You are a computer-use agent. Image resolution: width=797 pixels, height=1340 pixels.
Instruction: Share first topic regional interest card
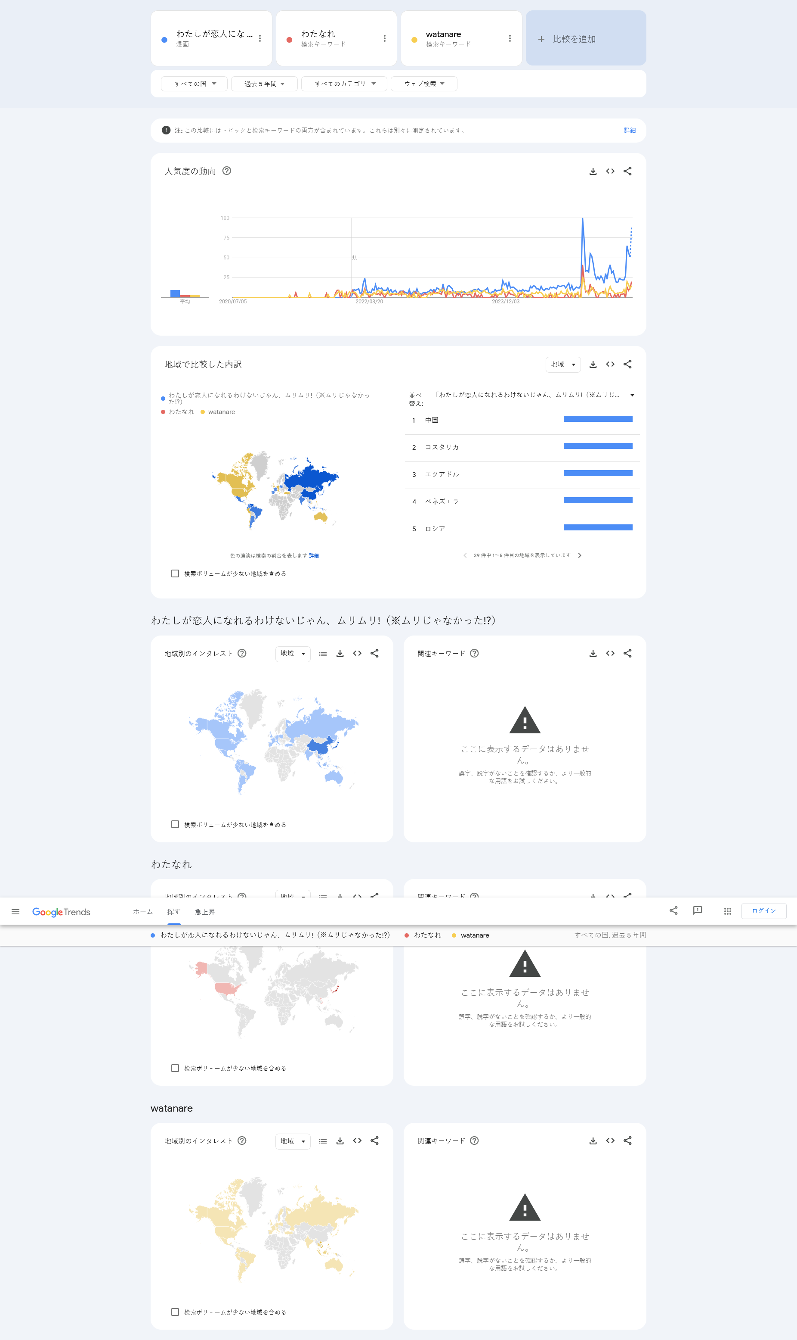point(374,654)
